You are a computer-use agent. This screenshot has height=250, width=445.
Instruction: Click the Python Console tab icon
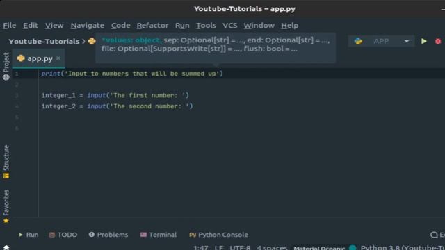tap(193, 235)
